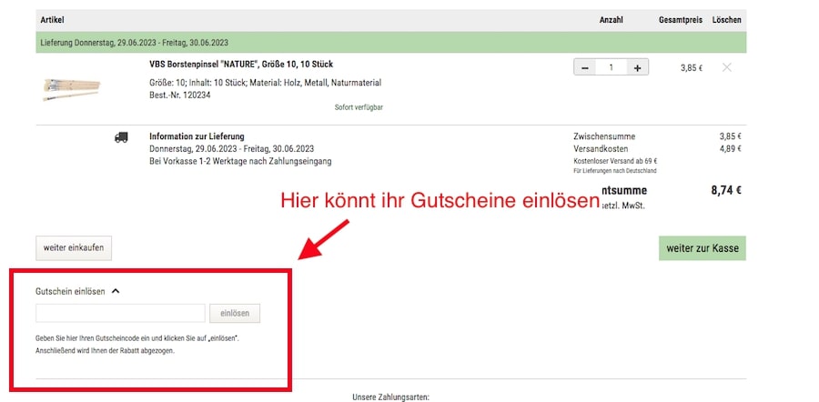Focus the Gutscheincode input field

[x=120, y=314]
